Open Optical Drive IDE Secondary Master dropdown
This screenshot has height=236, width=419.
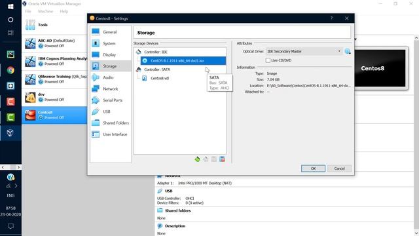(x=304, y=51)
